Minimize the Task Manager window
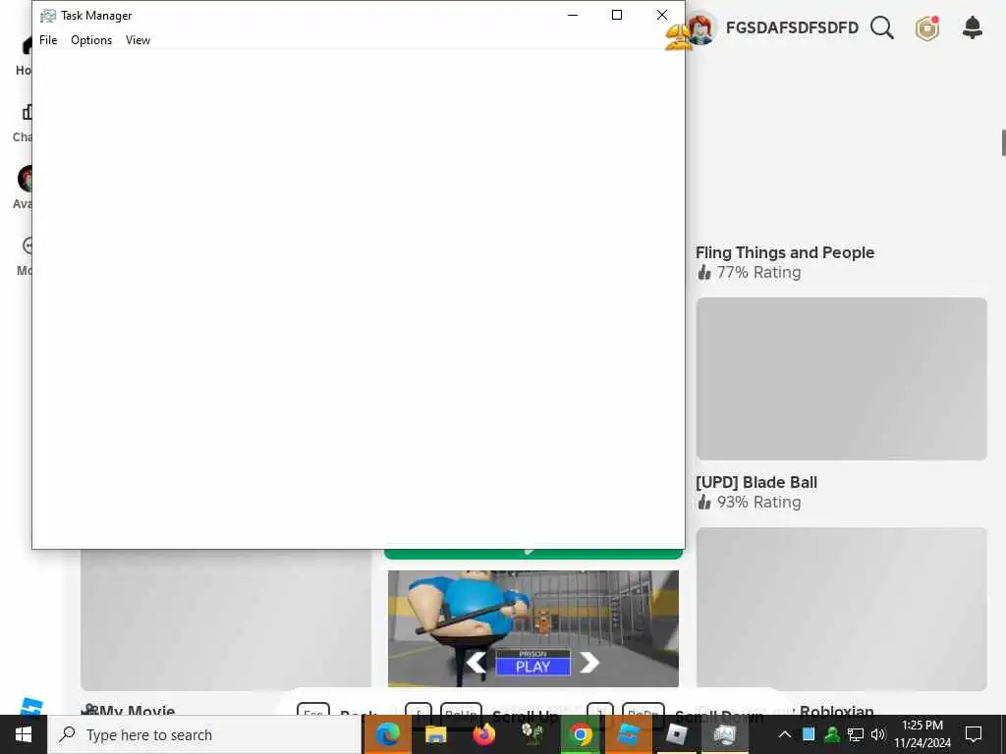1006x754 pixels. click(x=573, y=15)
